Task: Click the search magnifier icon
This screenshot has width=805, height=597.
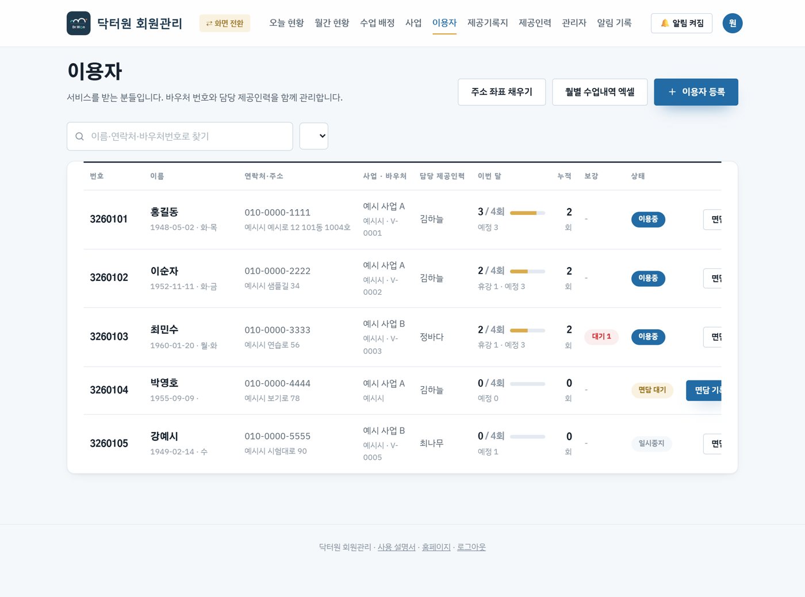Action: (79, 137)
